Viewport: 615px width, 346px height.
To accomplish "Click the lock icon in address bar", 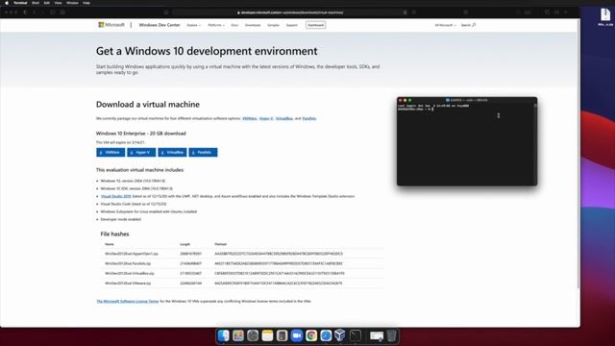I will pos(238,12).
